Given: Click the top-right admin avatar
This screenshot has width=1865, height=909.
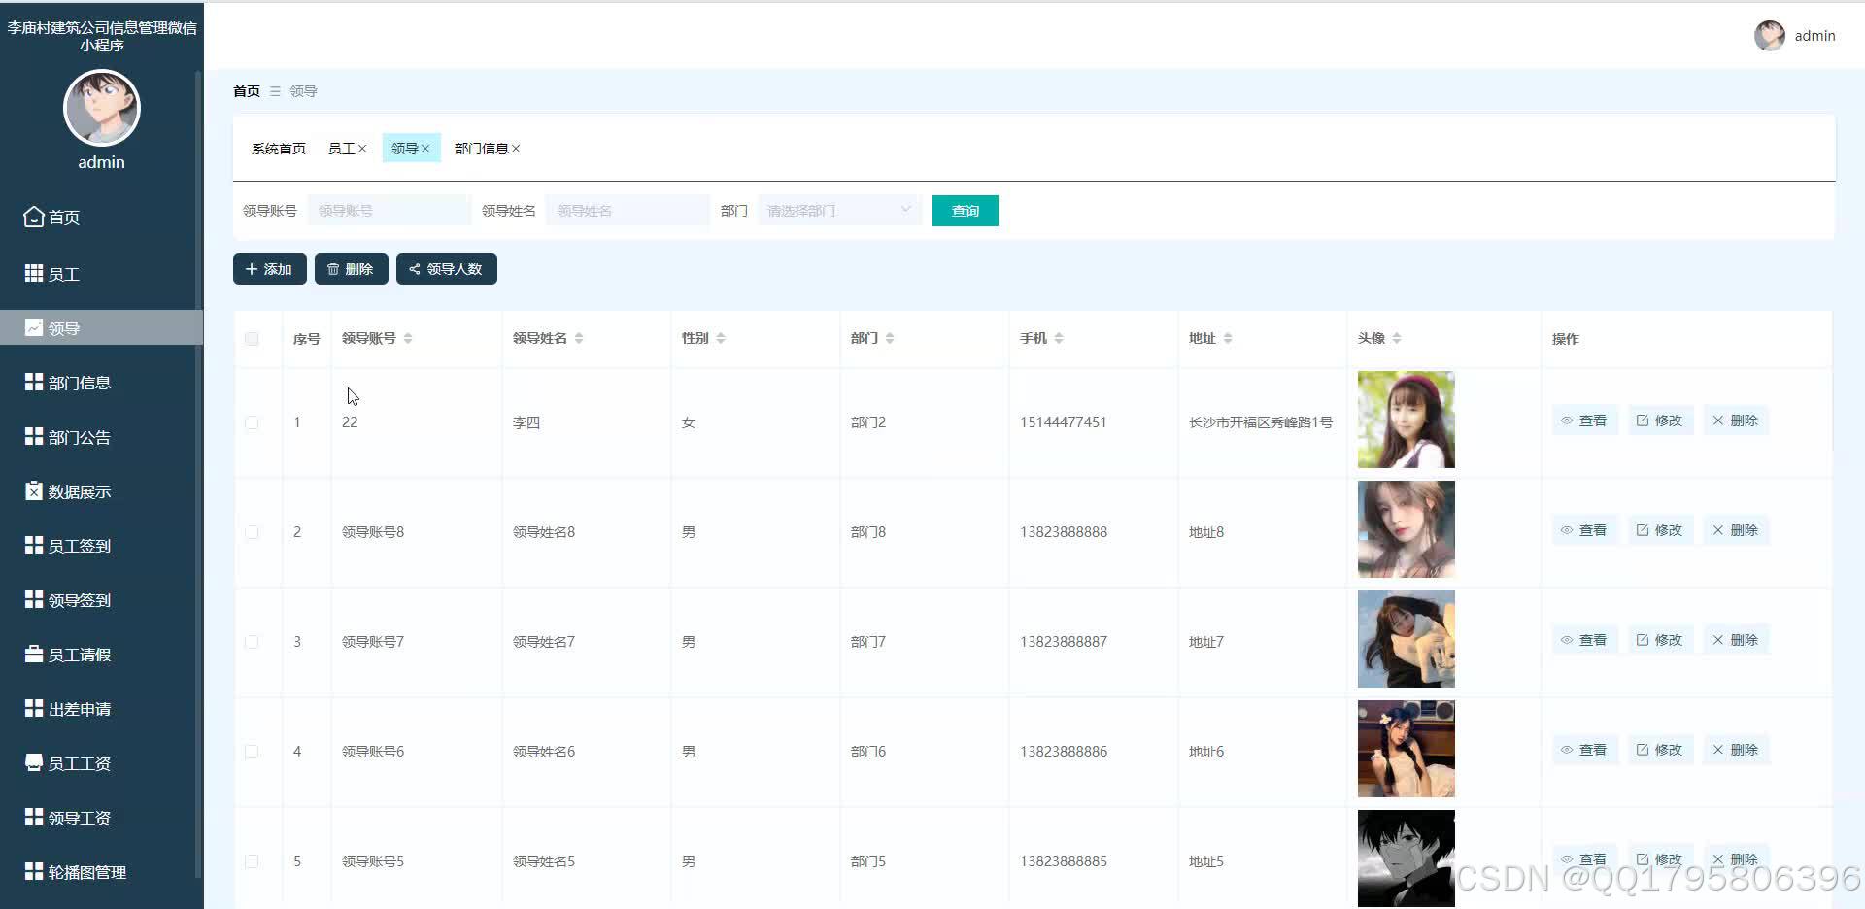Looking at the screenshot, I should tap(1769, 36).
